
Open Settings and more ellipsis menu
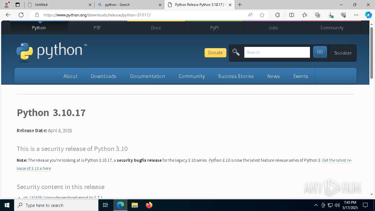(356, 15)
